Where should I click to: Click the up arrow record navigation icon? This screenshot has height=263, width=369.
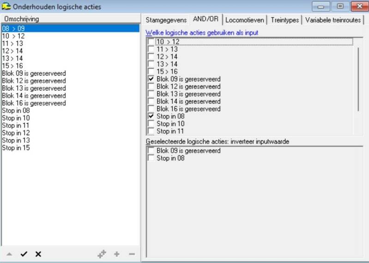coord(9,254)
